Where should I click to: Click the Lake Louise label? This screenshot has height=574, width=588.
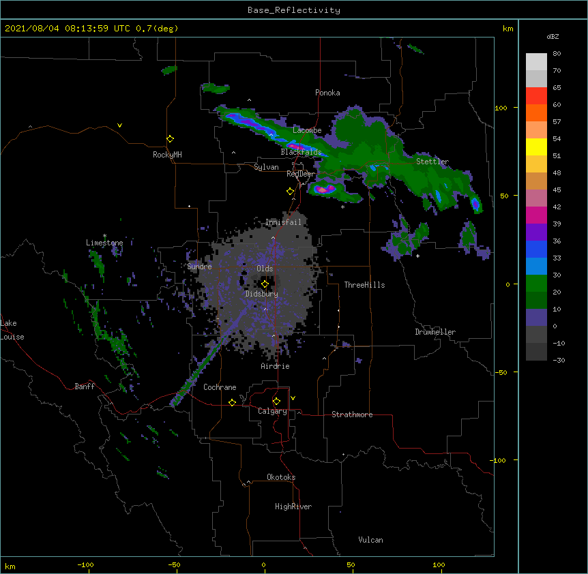tap(12, 330)
